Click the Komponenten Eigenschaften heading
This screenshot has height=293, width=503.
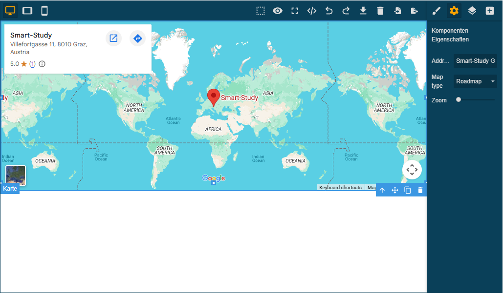pos(450,35)
